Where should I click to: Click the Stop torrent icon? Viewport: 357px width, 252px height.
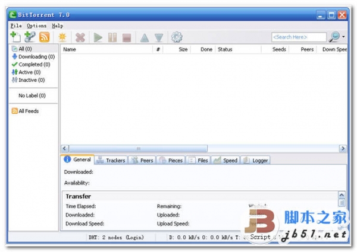[127, 38]
